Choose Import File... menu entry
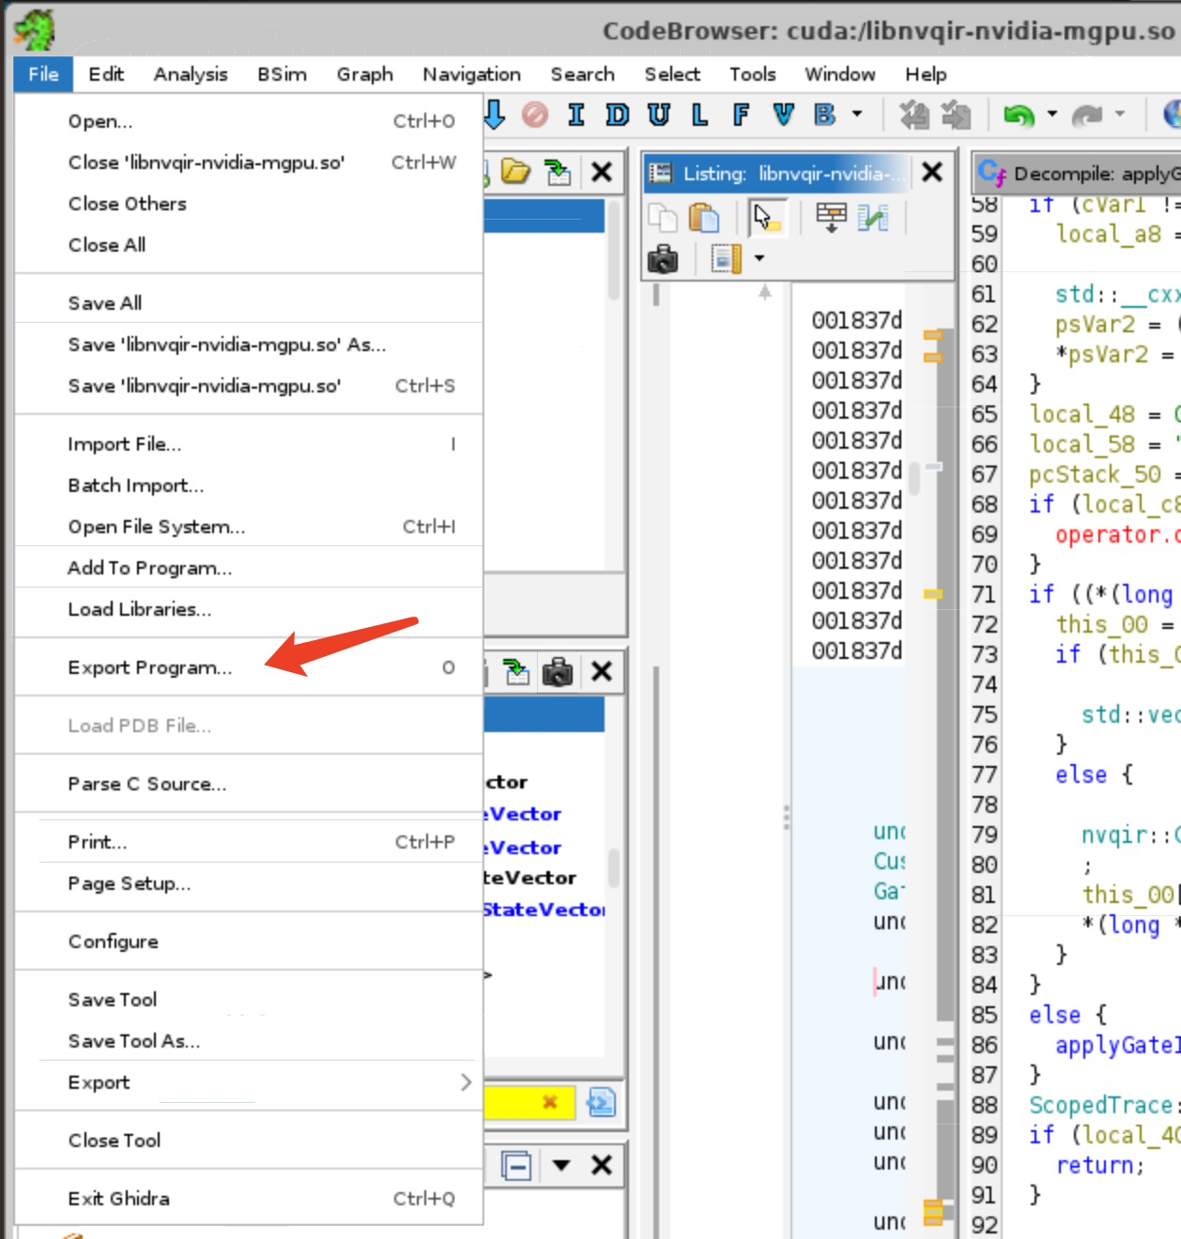Screen dimensions: 1181x1239 [x=249, y=444]
